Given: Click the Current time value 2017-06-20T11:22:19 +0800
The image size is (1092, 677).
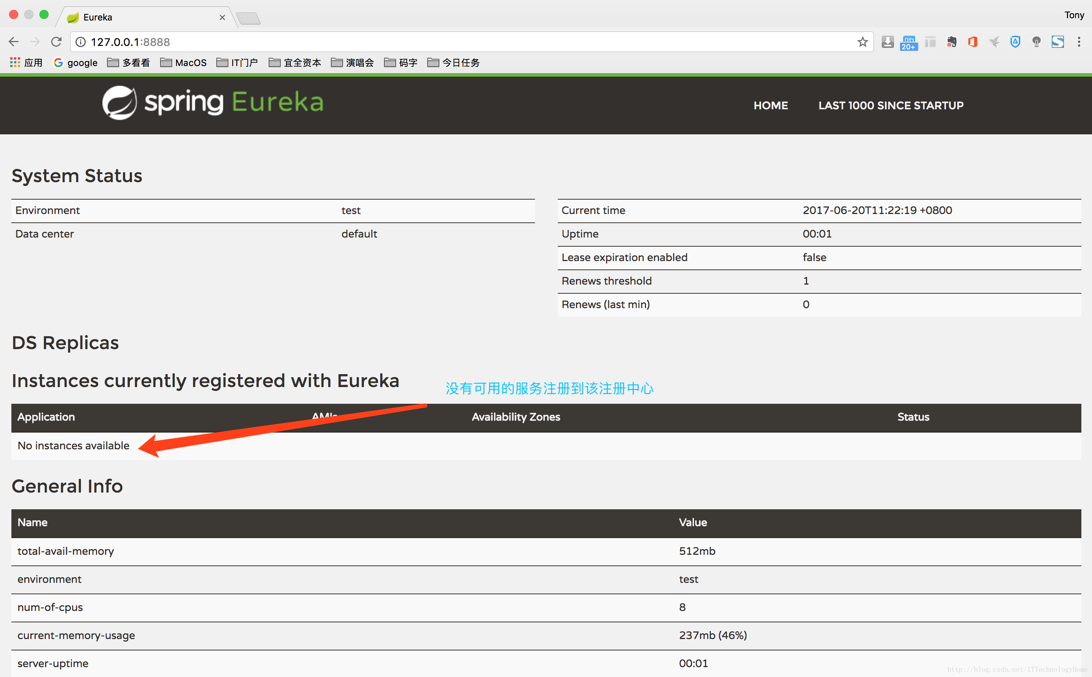Looking at the screenshot, I should pyautogui.click(x=877, y=210).
